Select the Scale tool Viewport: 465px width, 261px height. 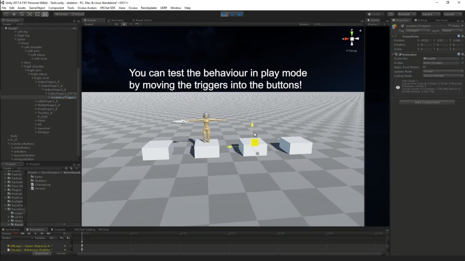[30, 14]
